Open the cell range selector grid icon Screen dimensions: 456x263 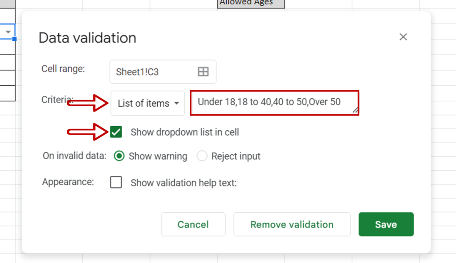203,72
